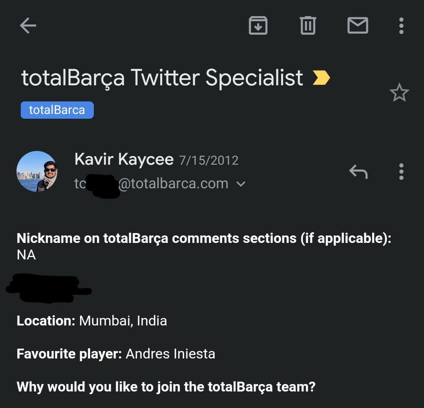Open the blue totalBarca label
The image size is (424, 408).
[x=57, y=110]
